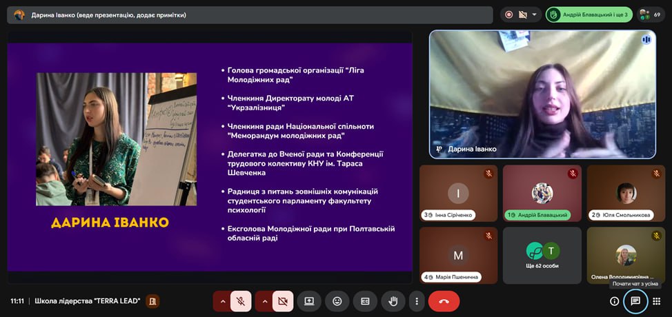Viewport: 672px width, 317px height.
Task: Open dropdown arrow beside recording indicator
Action: [x=533, y=14]
